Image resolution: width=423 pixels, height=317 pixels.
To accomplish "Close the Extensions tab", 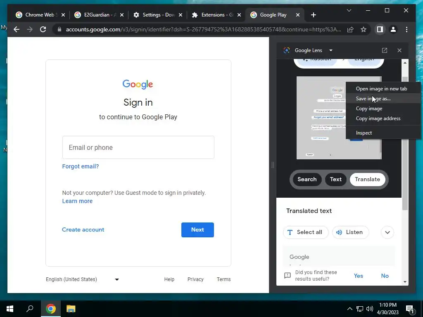I will tap(239, 15).
